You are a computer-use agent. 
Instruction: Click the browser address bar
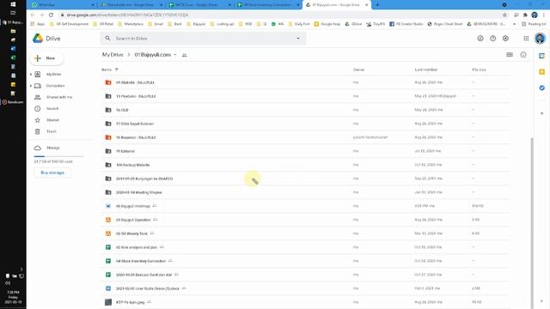point(281,15)
